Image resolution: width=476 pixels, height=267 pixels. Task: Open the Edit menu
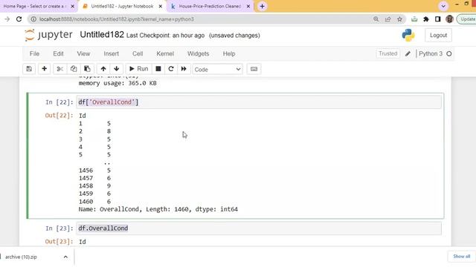[x=58, y=53]
